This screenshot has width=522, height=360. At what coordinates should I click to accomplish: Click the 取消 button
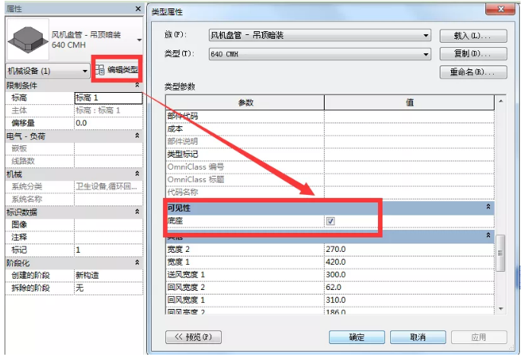coord(418,337)
